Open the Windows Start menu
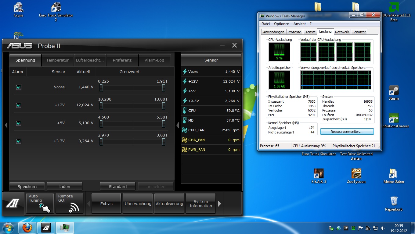Viewport: 415px width, 234px height. coord(8,228)
